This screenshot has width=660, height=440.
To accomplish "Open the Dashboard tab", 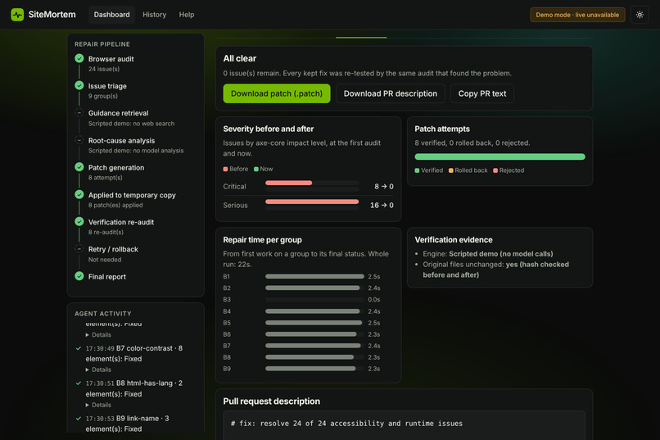I will pyautogui.click(x=111, y=15).
